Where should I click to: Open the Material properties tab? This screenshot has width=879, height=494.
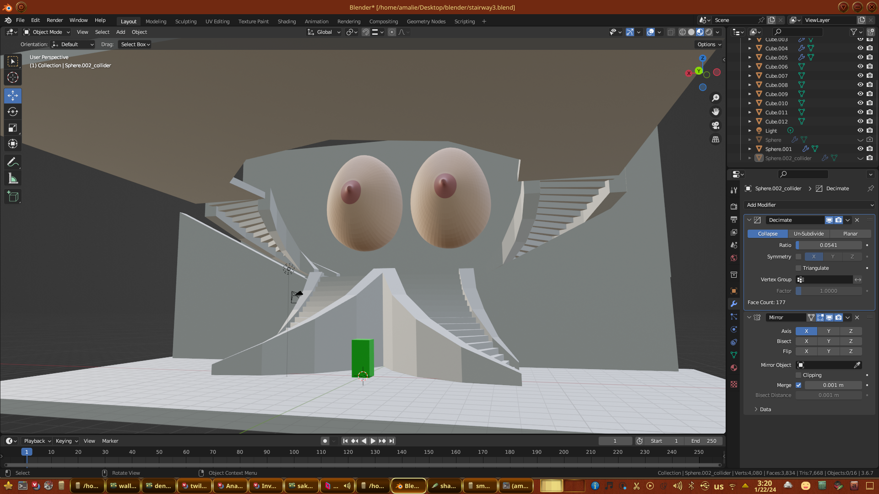tap(734, 368)
